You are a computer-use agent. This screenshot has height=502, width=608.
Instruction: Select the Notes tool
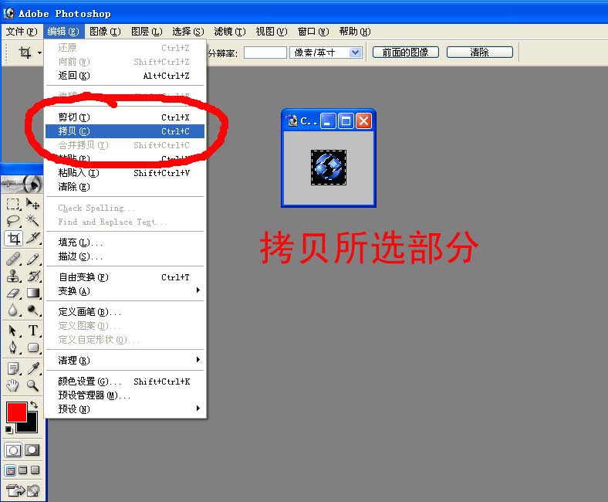[x=13, y=368]
